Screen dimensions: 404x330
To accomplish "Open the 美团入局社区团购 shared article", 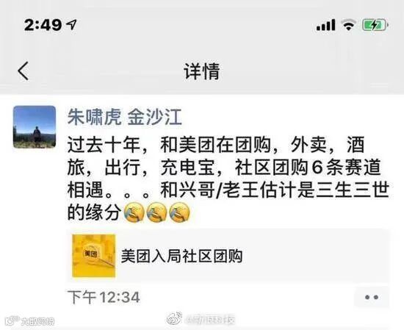I will coord(181,256).
